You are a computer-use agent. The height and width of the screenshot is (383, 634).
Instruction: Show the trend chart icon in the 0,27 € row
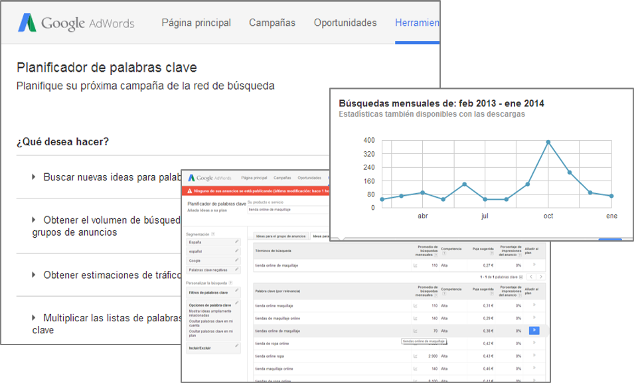[416, 266]
